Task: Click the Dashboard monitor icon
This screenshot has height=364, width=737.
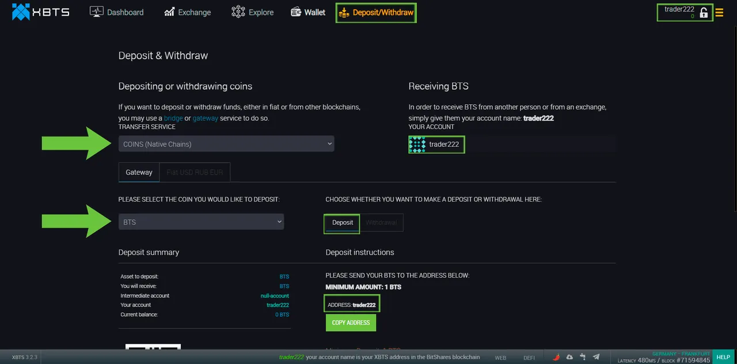Action: pyautogui.click(x=96, y=12)
